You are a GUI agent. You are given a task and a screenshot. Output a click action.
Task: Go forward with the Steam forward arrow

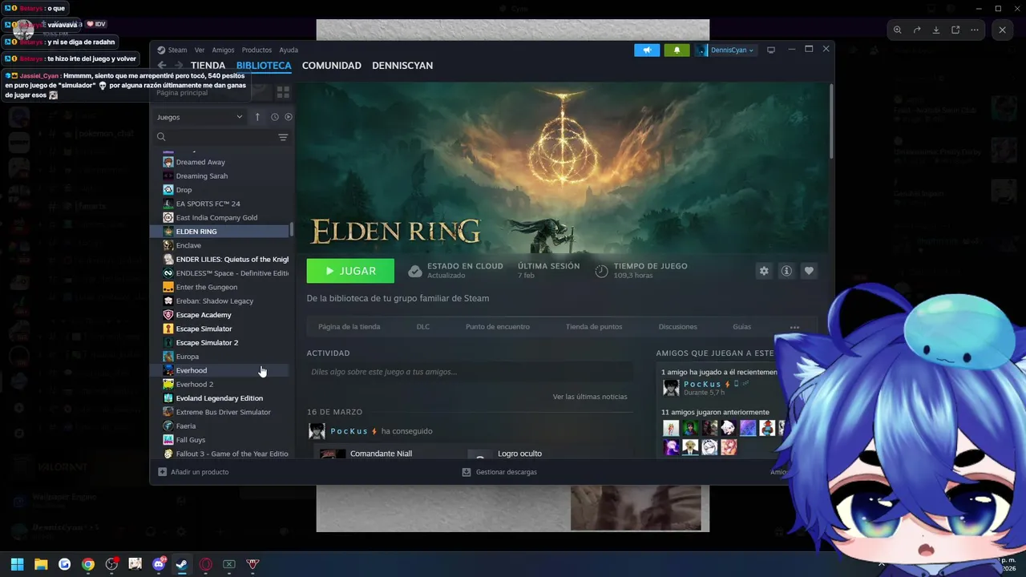pos(179,66)
